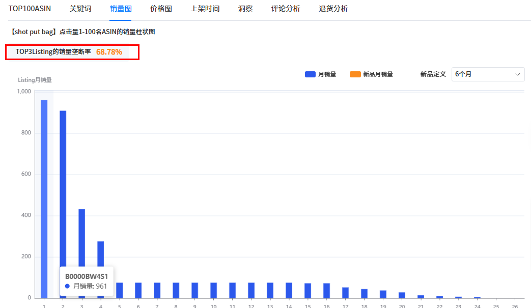Click the 68.78% monopoly rate value
531x308 pixels.
(108, 52)
